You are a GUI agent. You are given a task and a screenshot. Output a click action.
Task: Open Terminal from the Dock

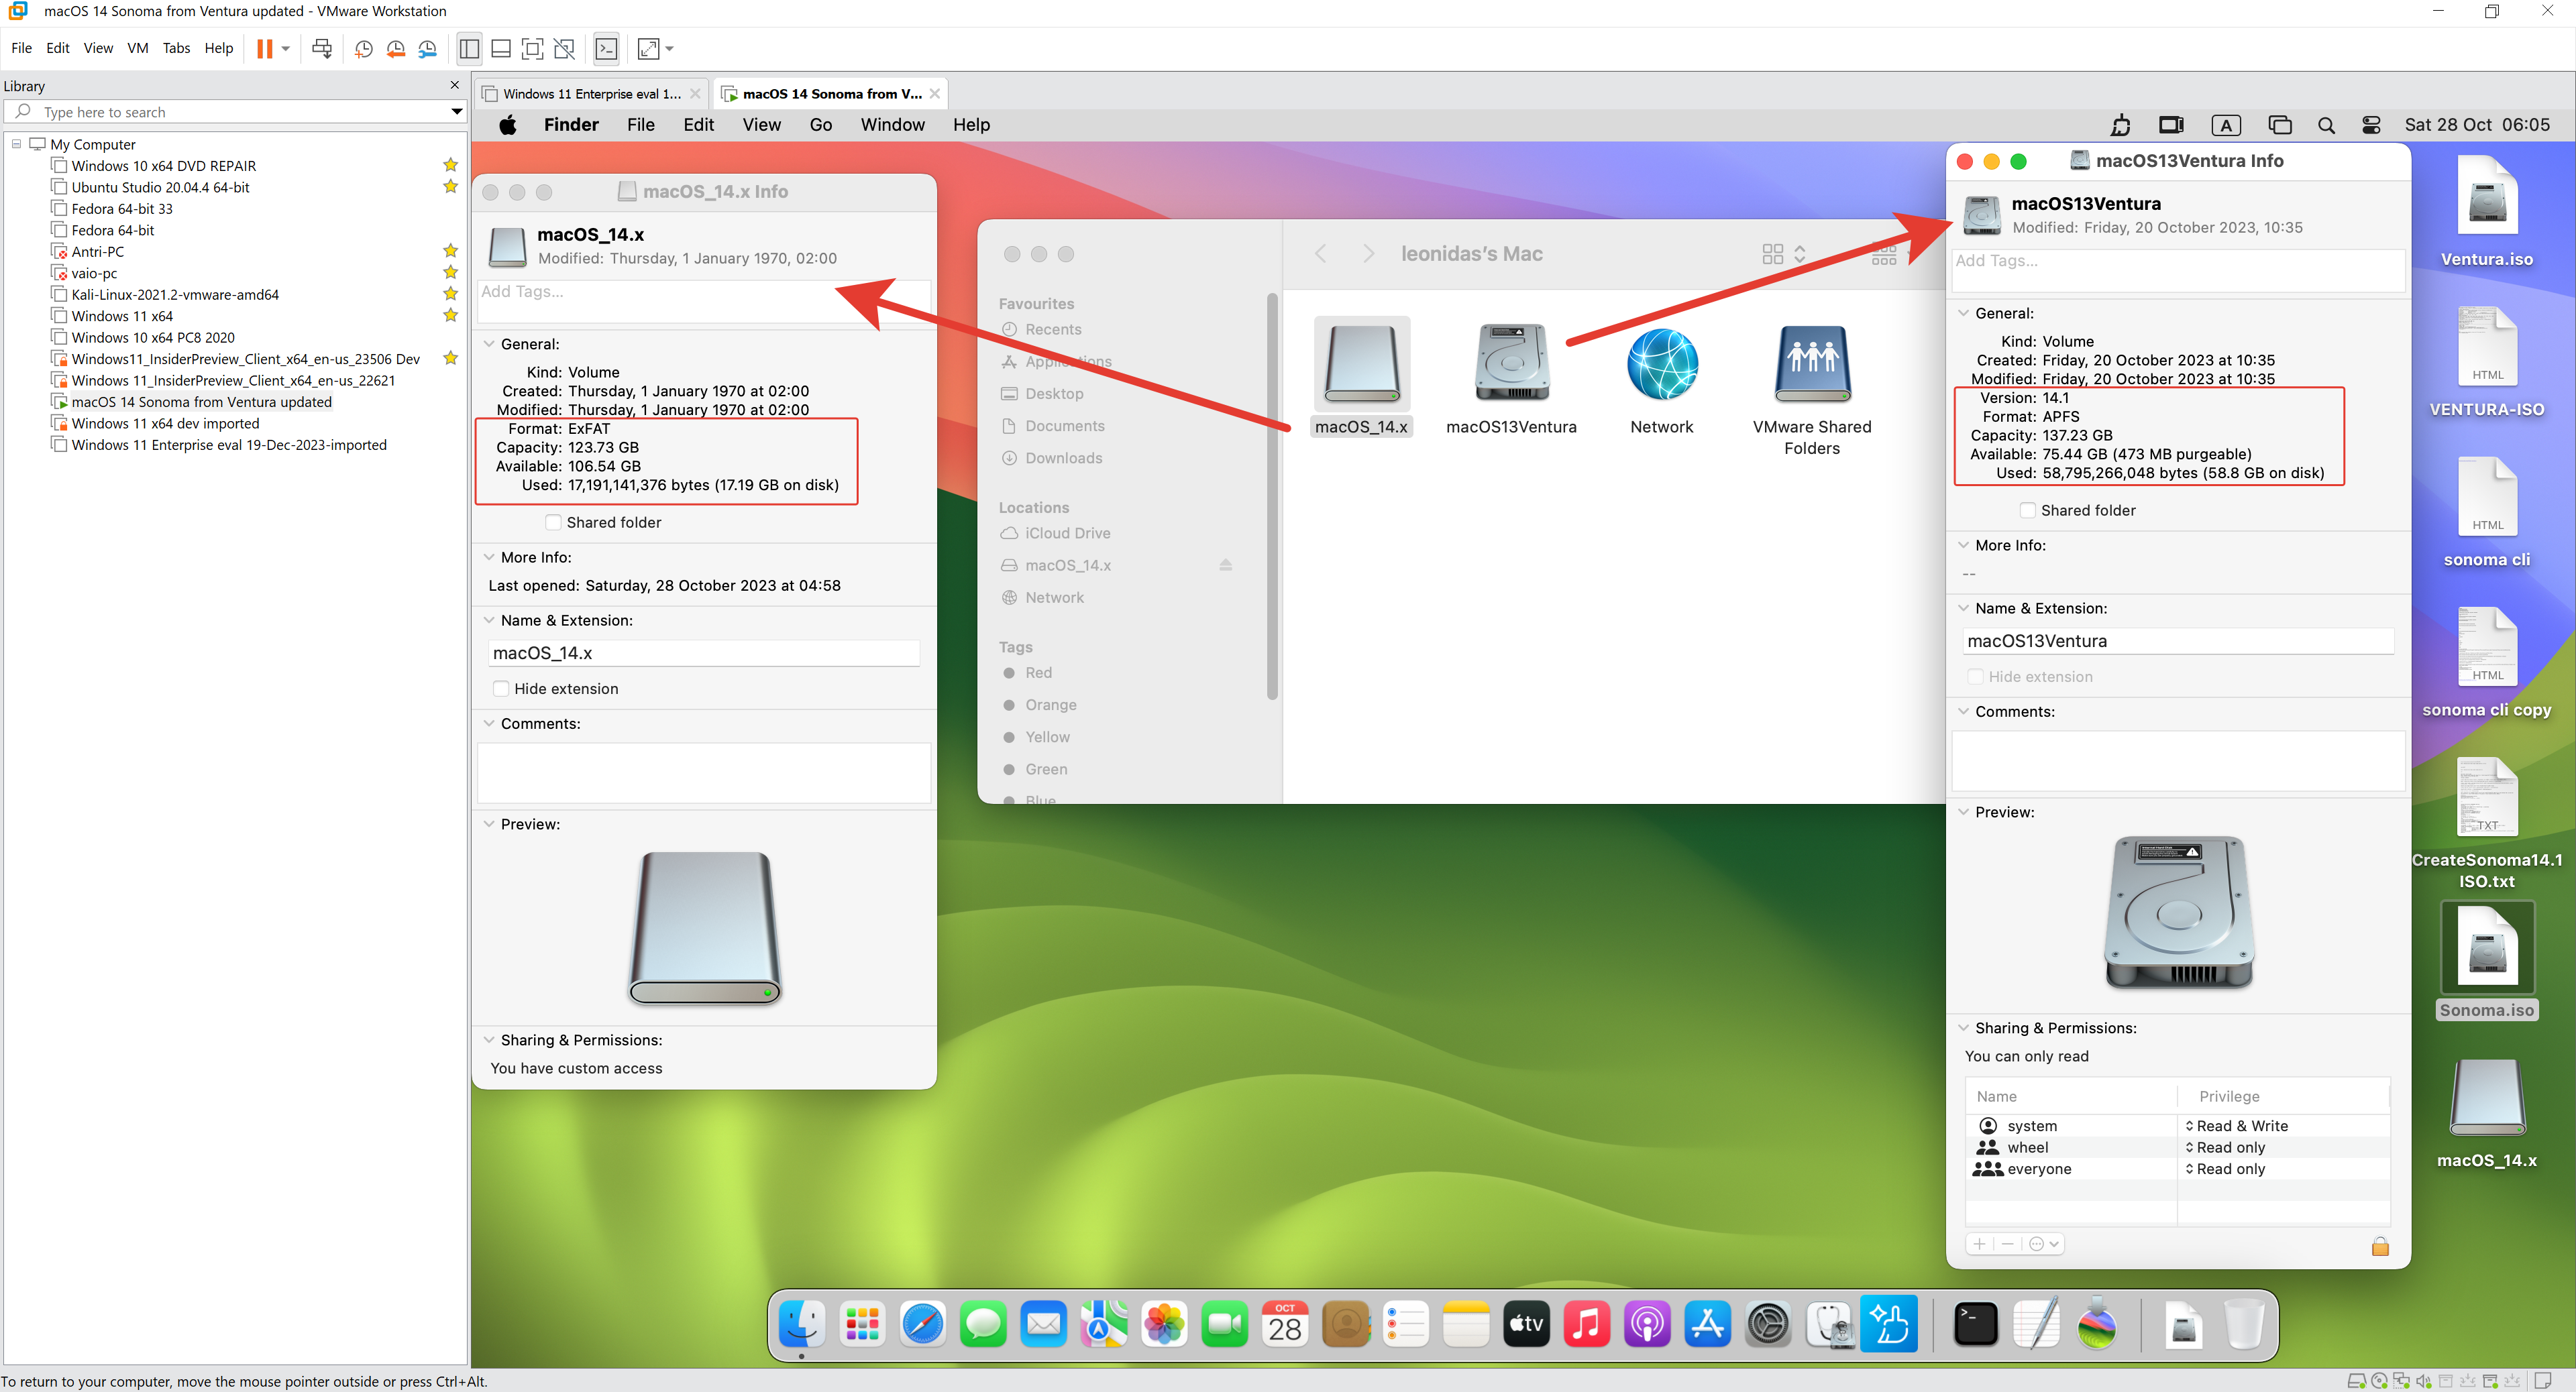tap(1976, 1324)
